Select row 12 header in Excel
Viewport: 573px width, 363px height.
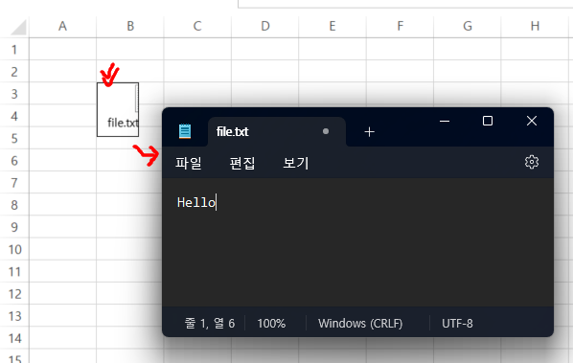pyautogui.click(x=14, y=294)
